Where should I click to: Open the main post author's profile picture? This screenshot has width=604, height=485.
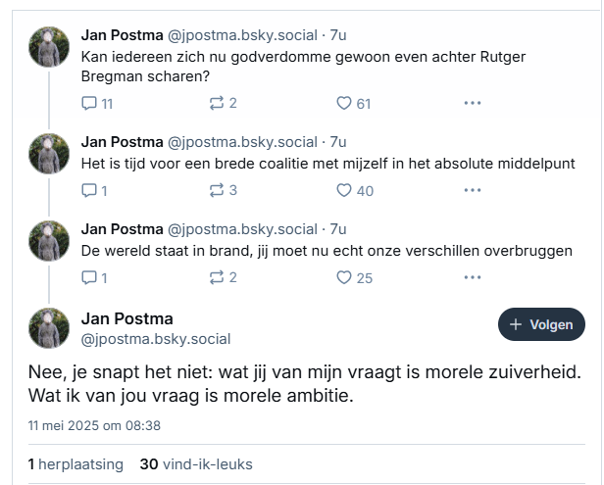pyautogui.click(x=49, y=328)
